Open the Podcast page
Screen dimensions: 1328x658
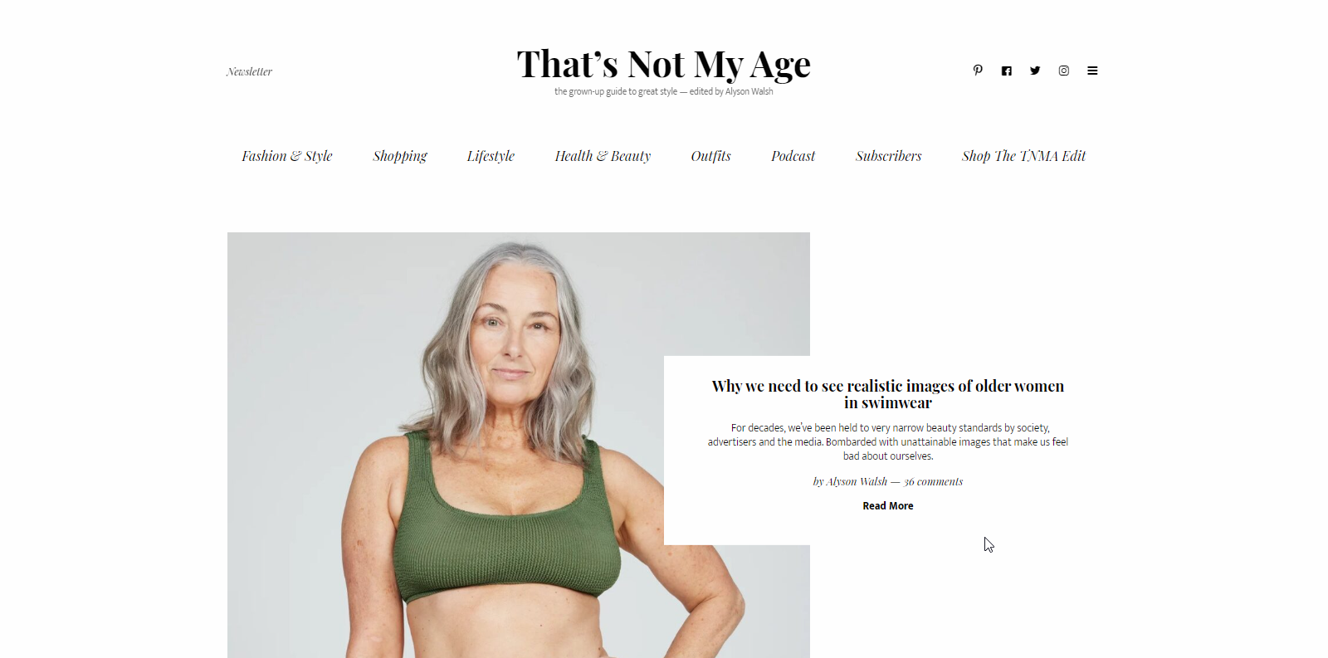coord(793,156)
